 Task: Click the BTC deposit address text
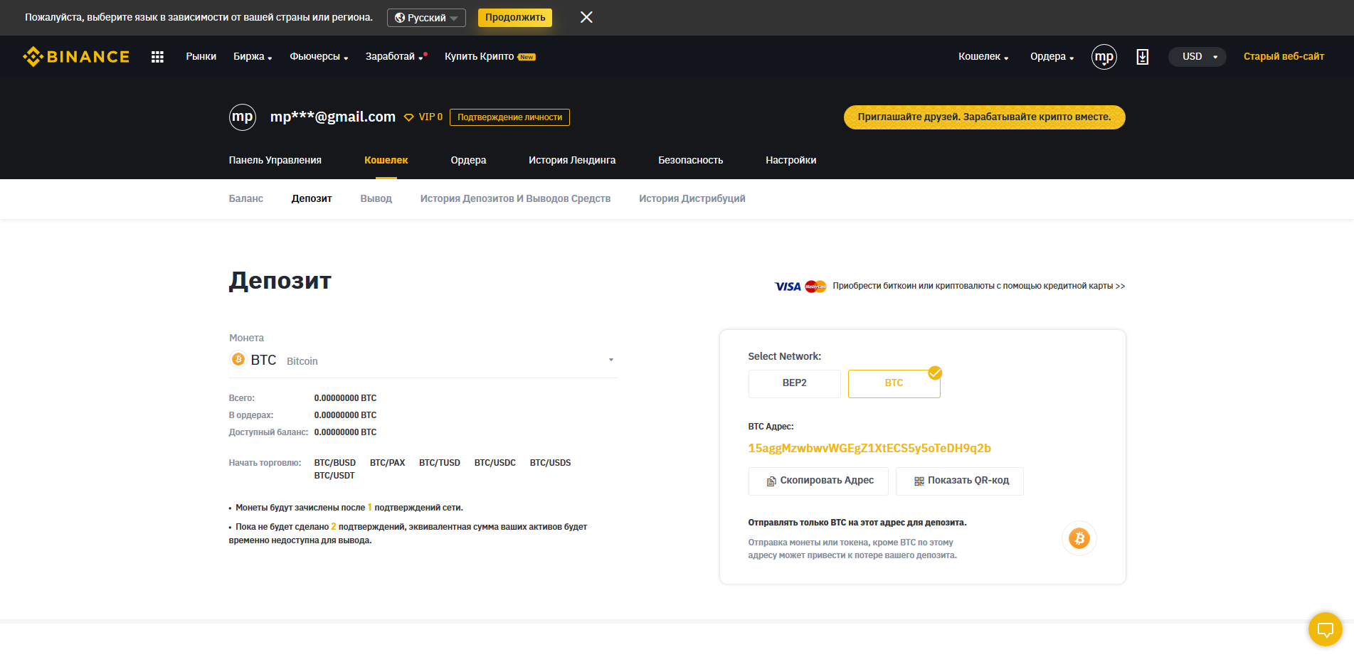(869, 449)
